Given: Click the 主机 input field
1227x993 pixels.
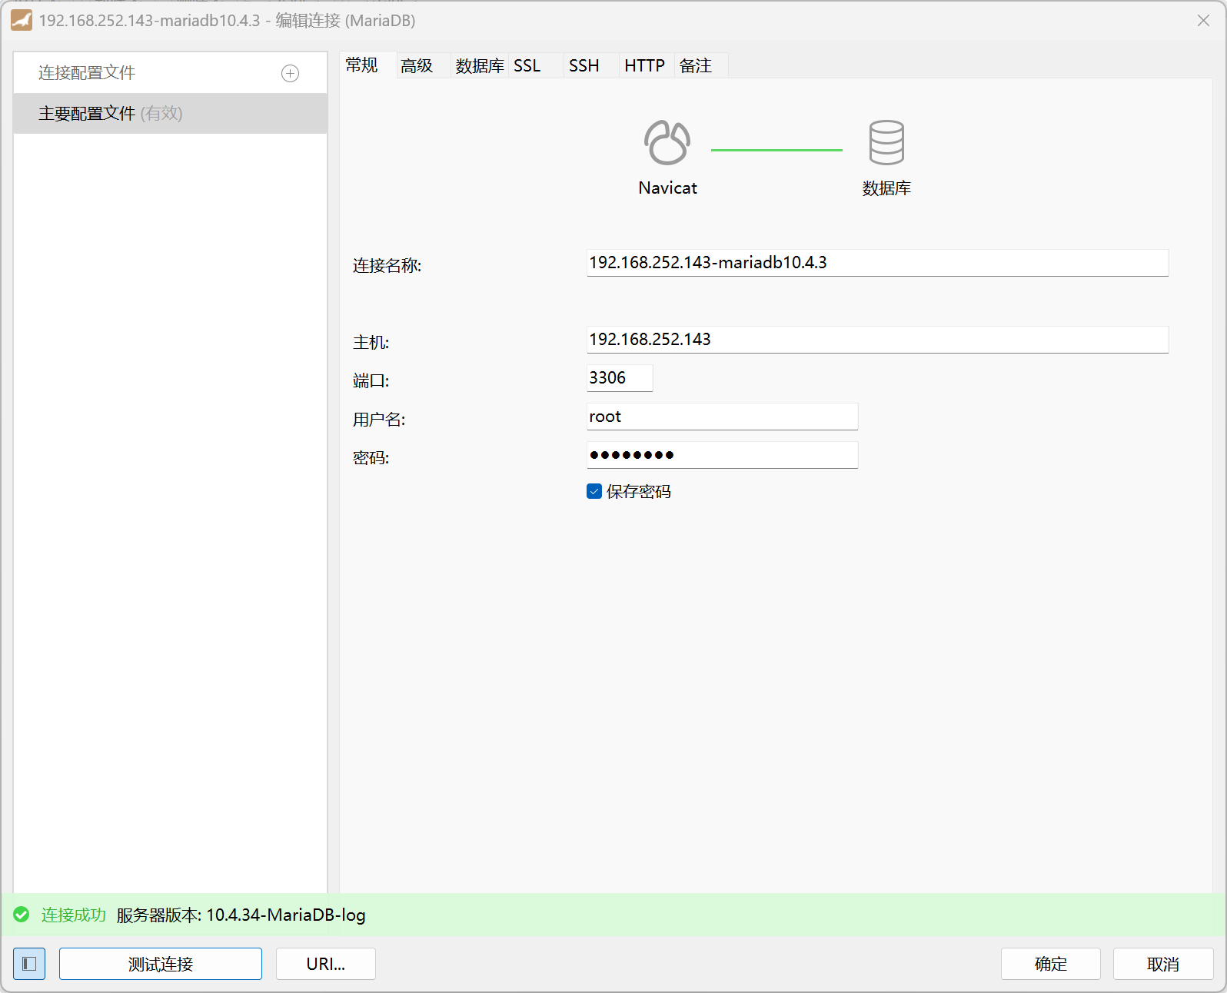Looking at the screenshot, I should 877,340.
